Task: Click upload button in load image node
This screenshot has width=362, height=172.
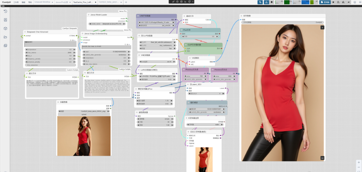Action: point(84,114)
